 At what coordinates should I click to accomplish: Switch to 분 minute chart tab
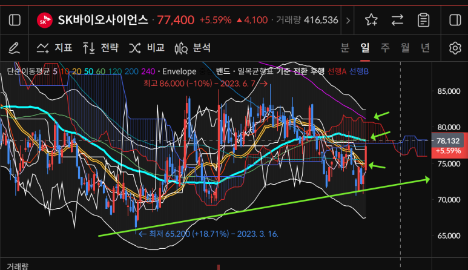[345, 48]
